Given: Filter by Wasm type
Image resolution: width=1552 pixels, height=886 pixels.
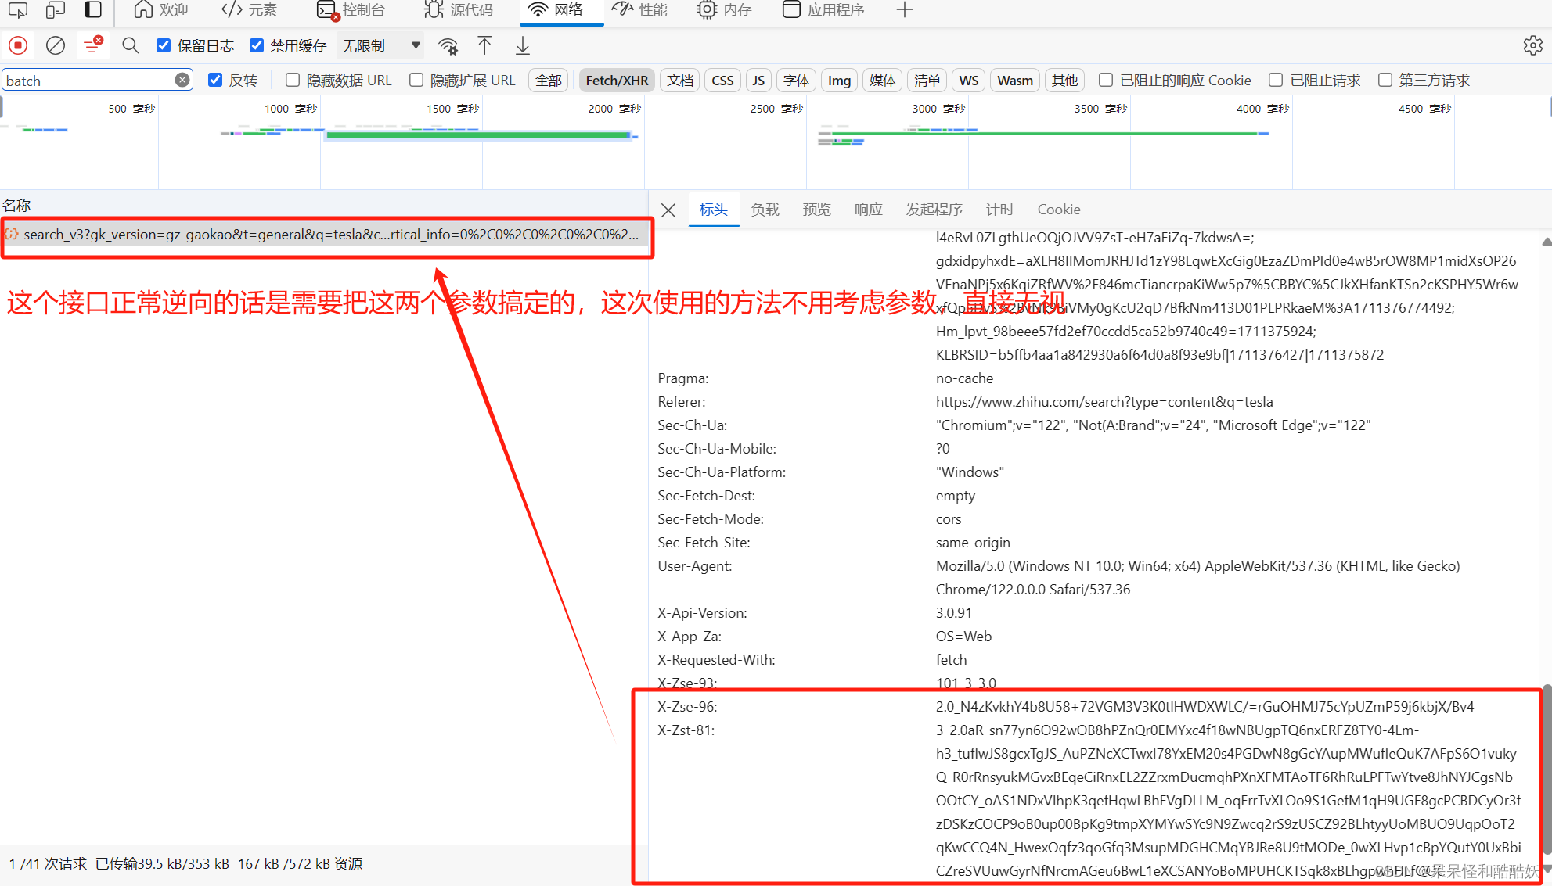Looking at the screenshot, I should [x=1015, y=81].
